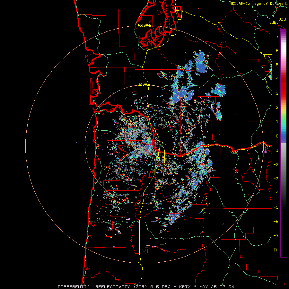Select the scale value -1 label
Screen dimensions: 289x289
[x=276, y=150]
